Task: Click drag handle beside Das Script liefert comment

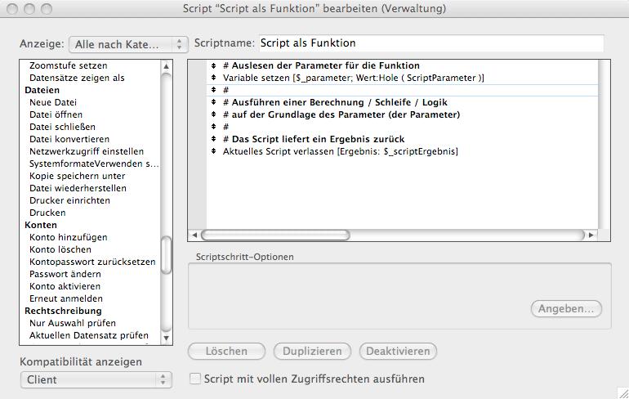Action: (214, 139)
